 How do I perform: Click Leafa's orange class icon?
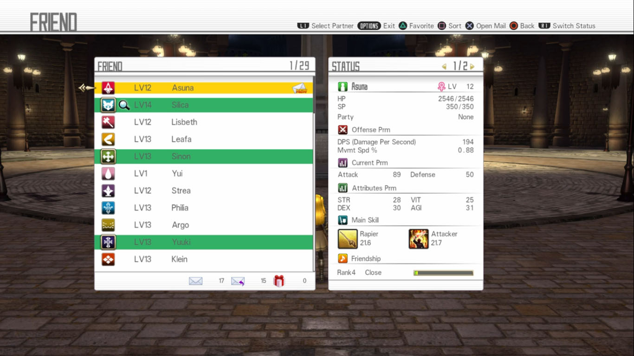[x=108, y=139]
